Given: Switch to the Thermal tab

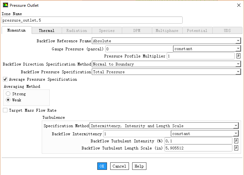Looking at the screenshot, I should 47,31.
